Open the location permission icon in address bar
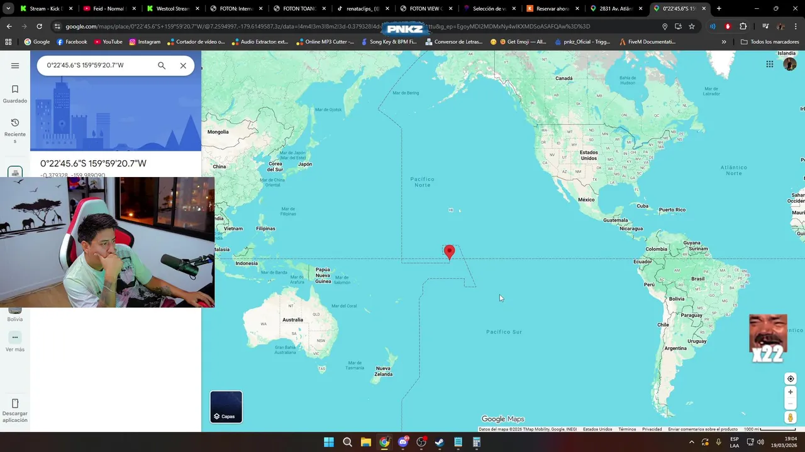 (665, 26)
